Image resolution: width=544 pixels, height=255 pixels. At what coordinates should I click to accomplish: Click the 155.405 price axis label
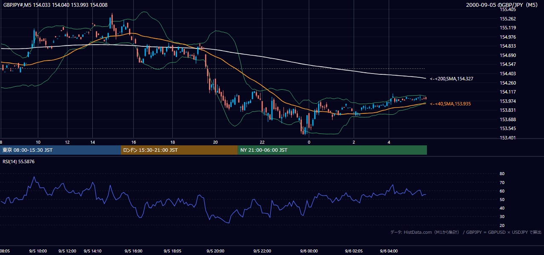click(508, 10)
